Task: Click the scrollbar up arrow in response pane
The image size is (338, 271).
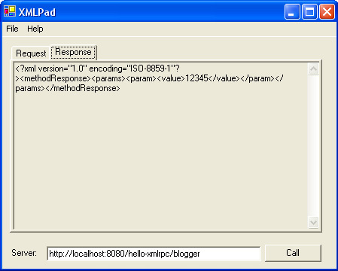Action: click(x=313, y=69)
